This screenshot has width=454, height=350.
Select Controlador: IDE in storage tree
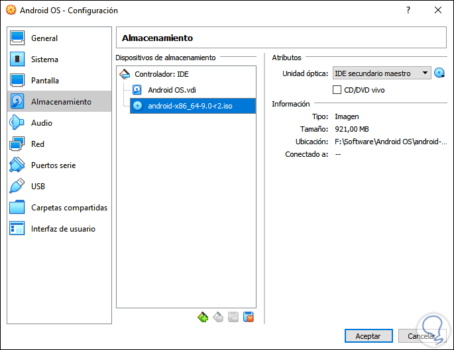coord(162,74)
